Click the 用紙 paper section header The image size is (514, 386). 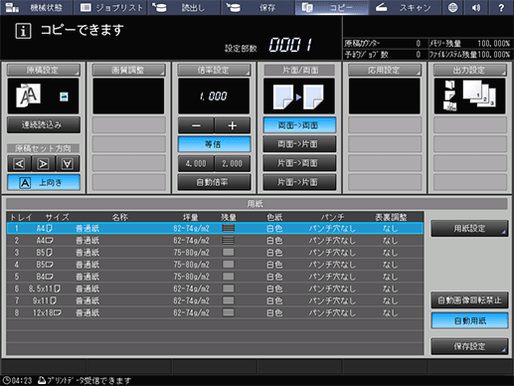[x=257, y=204]
